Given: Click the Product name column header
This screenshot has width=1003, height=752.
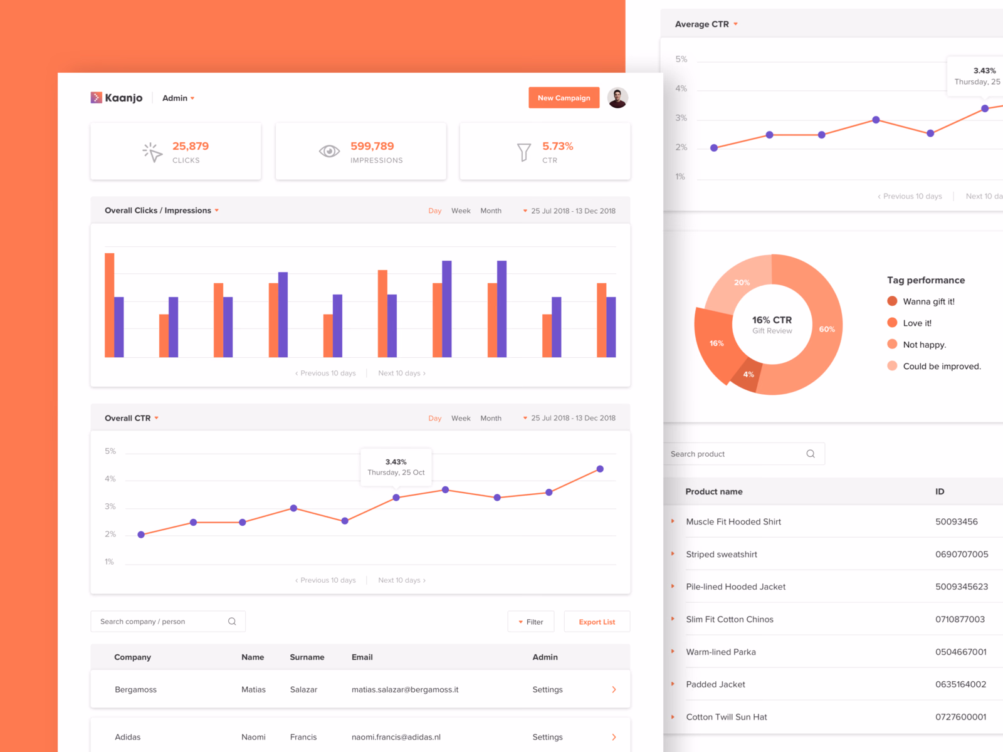Looking at the screenshot, I should 714,491.
